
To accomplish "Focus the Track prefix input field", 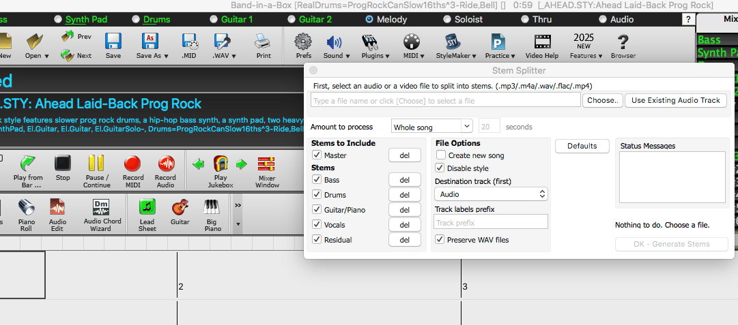I will [x=491, y=221].
